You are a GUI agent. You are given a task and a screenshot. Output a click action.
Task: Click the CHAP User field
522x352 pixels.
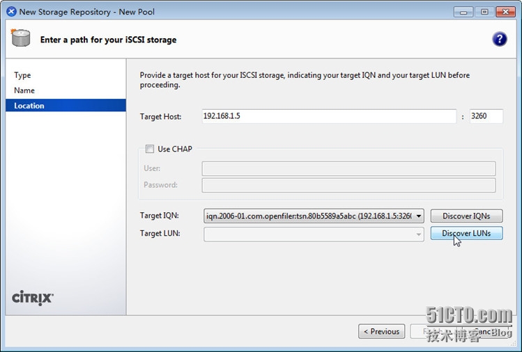pyautogui.click(x=348, y=168)
